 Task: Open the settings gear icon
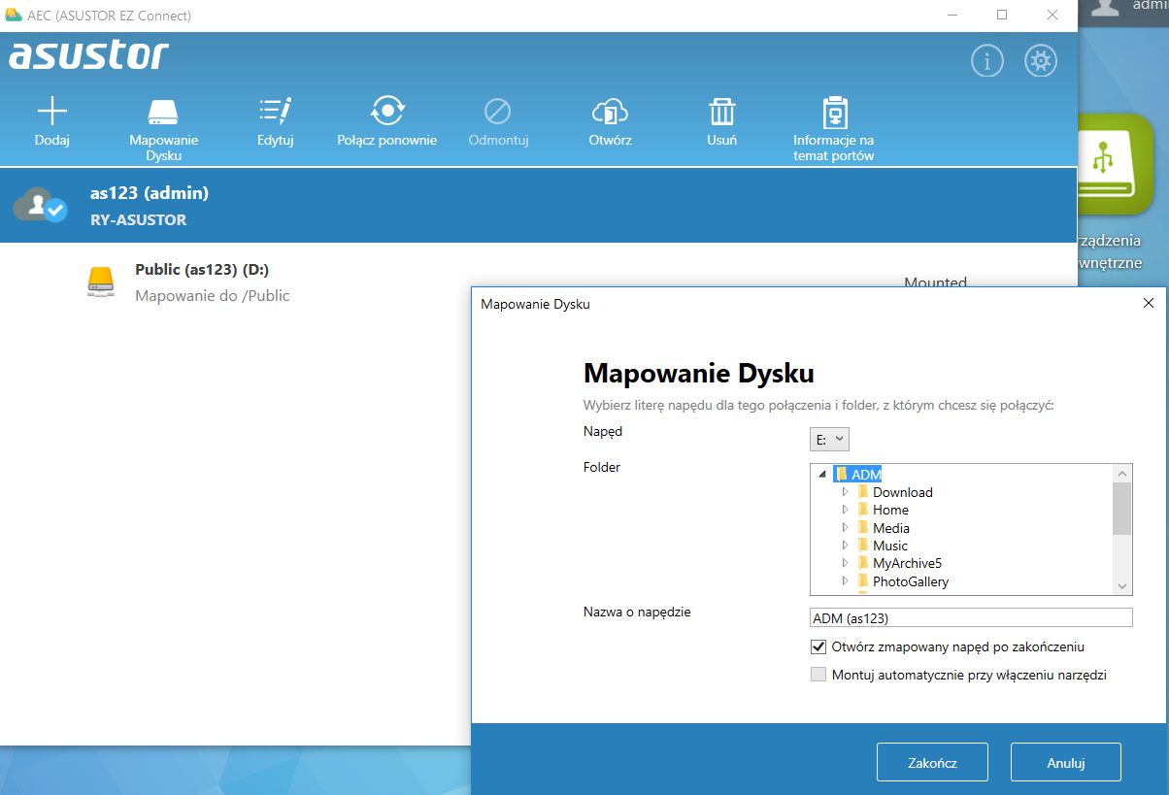click(x=1041, y=61)
